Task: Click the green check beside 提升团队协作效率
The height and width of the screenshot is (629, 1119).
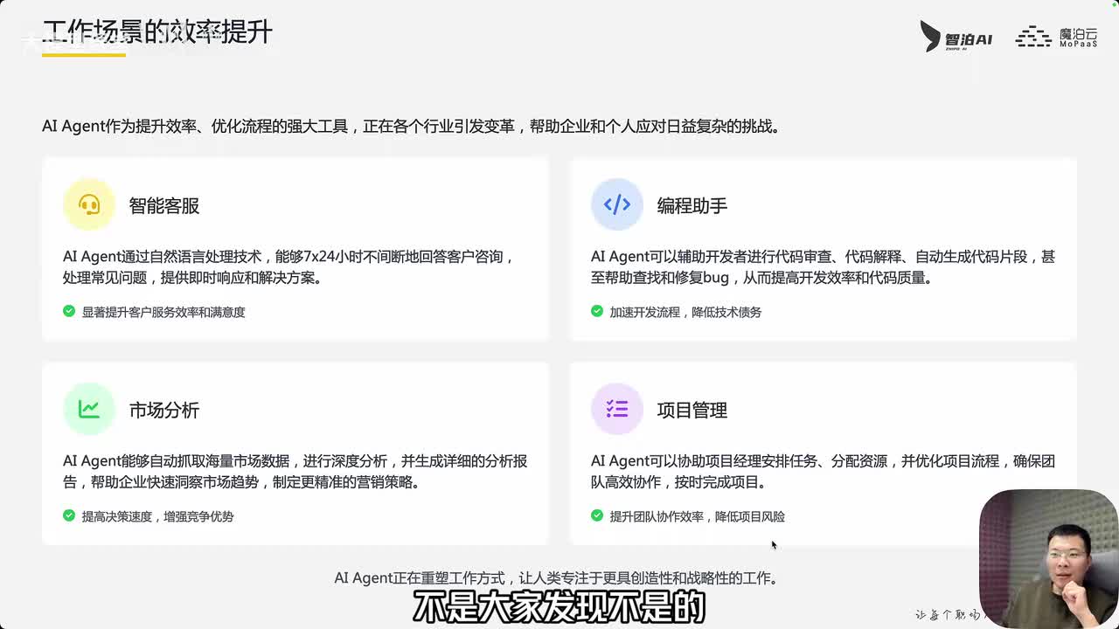Action: 597,515
